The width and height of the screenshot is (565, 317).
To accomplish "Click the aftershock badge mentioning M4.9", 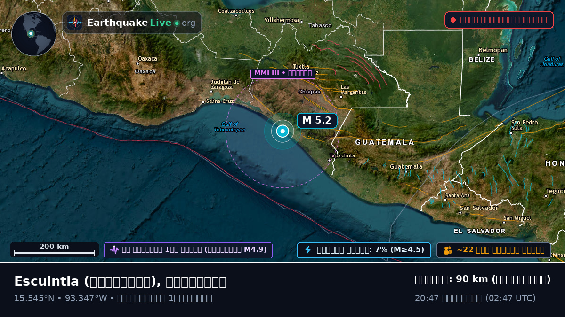I will [x=188, y=250].
